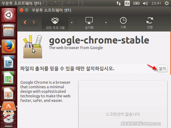The width and height of the screenshot is (171, 128).
Task: Expand the dropdown arrow beside 모든 프로그램
Action: pos(72,23)
